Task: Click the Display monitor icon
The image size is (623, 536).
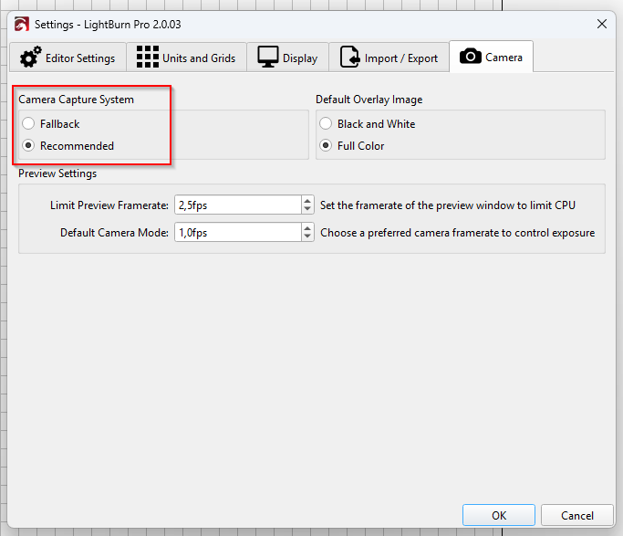Action: 268,58
